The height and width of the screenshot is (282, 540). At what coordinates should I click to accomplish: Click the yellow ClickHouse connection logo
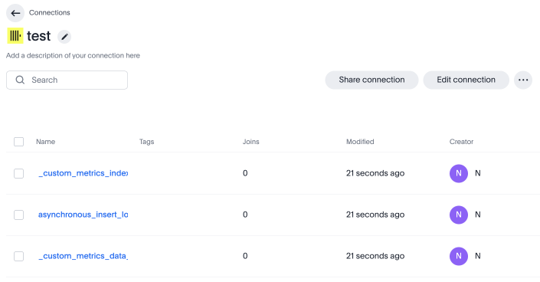(x=15, y=35)
